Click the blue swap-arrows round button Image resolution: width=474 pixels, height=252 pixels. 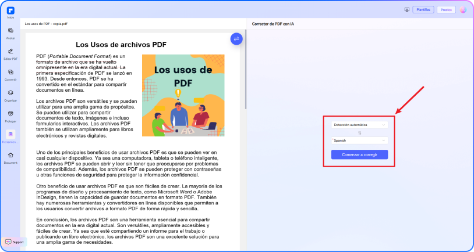[236, 39]
